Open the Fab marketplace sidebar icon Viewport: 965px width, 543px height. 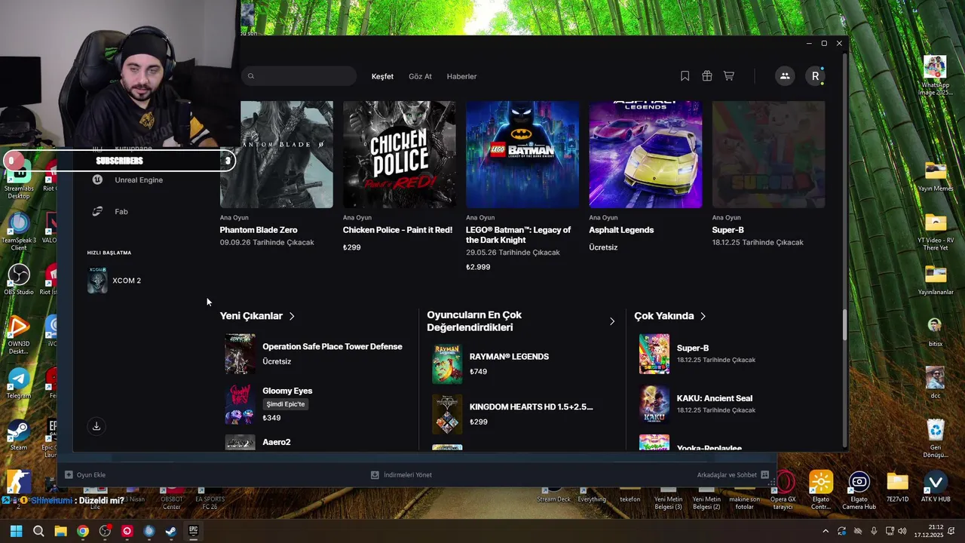click(97, 211)
